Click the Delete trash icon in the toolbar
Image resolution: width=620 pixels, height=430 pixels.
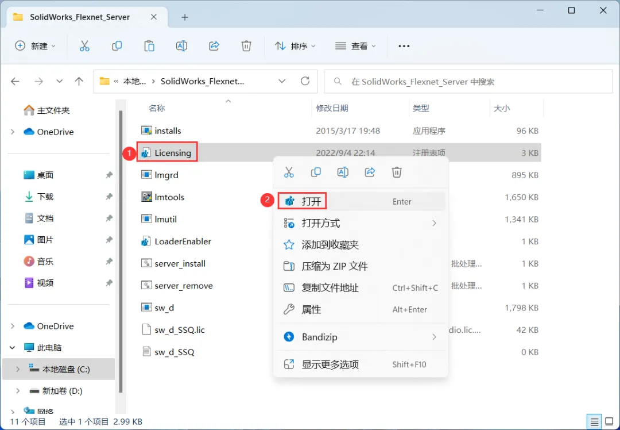click(x=246, y=46)
